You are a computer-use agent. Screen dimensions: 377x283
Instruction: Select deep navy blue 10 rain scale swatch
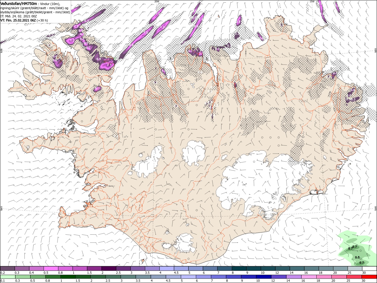pos(264,277)
